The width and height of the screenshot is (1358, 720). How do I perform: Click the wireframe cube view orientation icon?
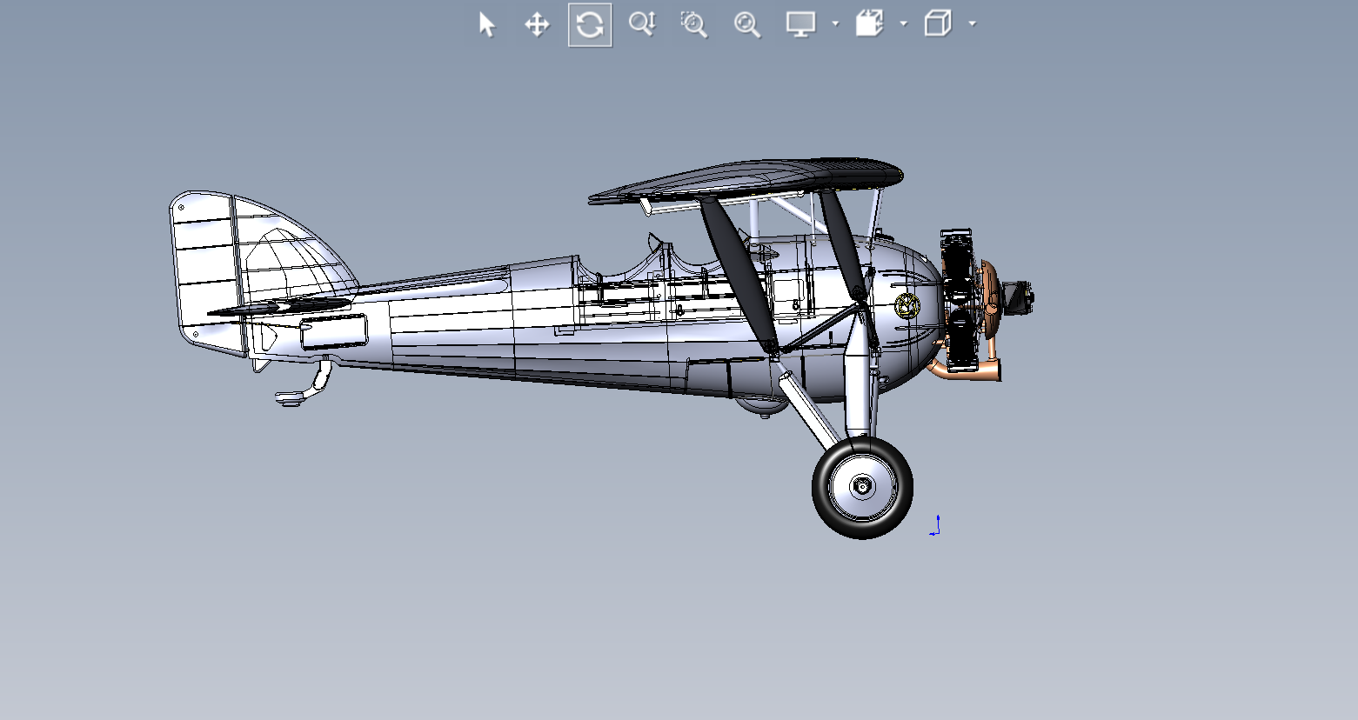[937, 23]
